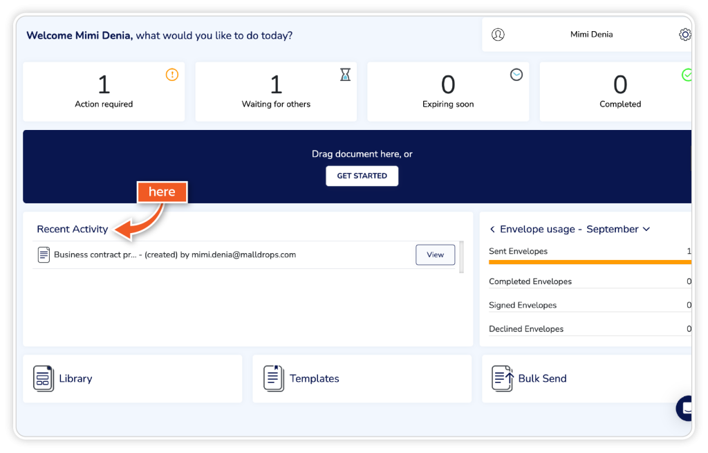Screen dimensions: 708x453
Task: View the Business contract envelope
Action: (x=435, y=255)
